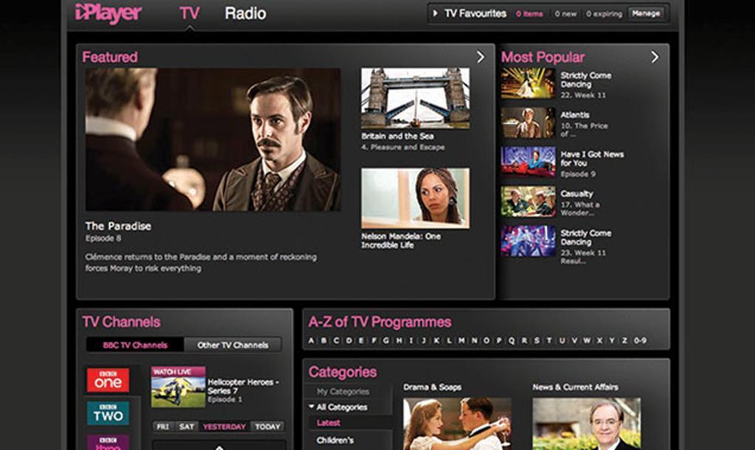755x450 pixels.
Task: Click the Most Popular heading
Action: point(543,57)
